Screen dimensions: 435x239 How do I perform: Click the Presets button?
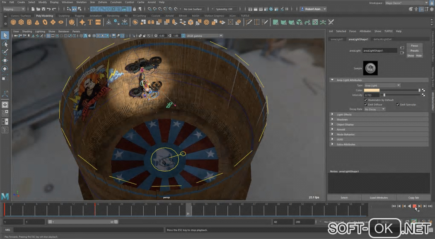(x=414, y=50)
